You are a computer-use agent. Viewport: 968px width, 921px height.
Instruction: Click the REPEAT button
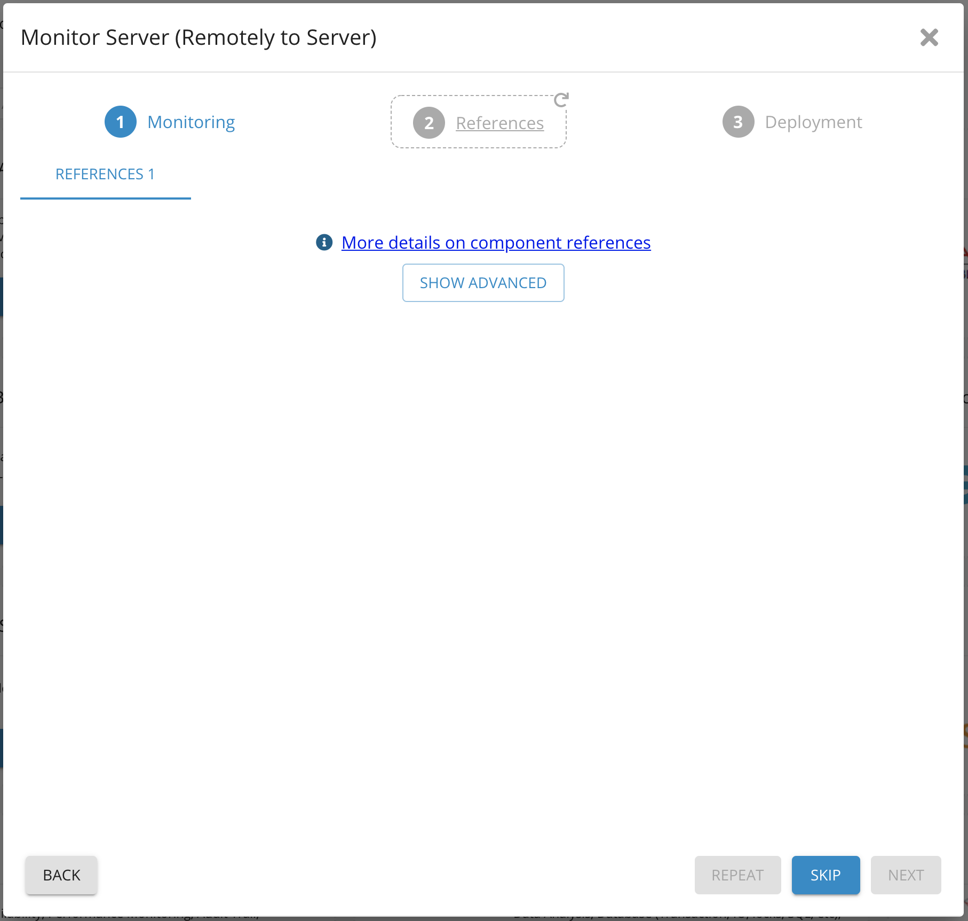[737, 875]
